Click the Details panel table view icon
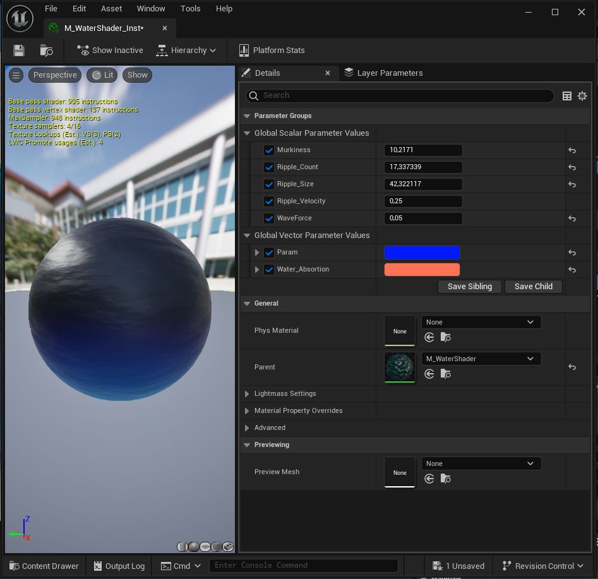Image resolution: width=598 pixels, height=579 pixels. point(567,96)
